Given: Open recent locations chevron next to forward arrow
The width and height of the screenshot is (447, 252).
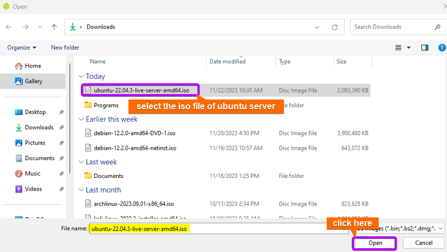Looking at the screenshot, I should pos(40,27).
